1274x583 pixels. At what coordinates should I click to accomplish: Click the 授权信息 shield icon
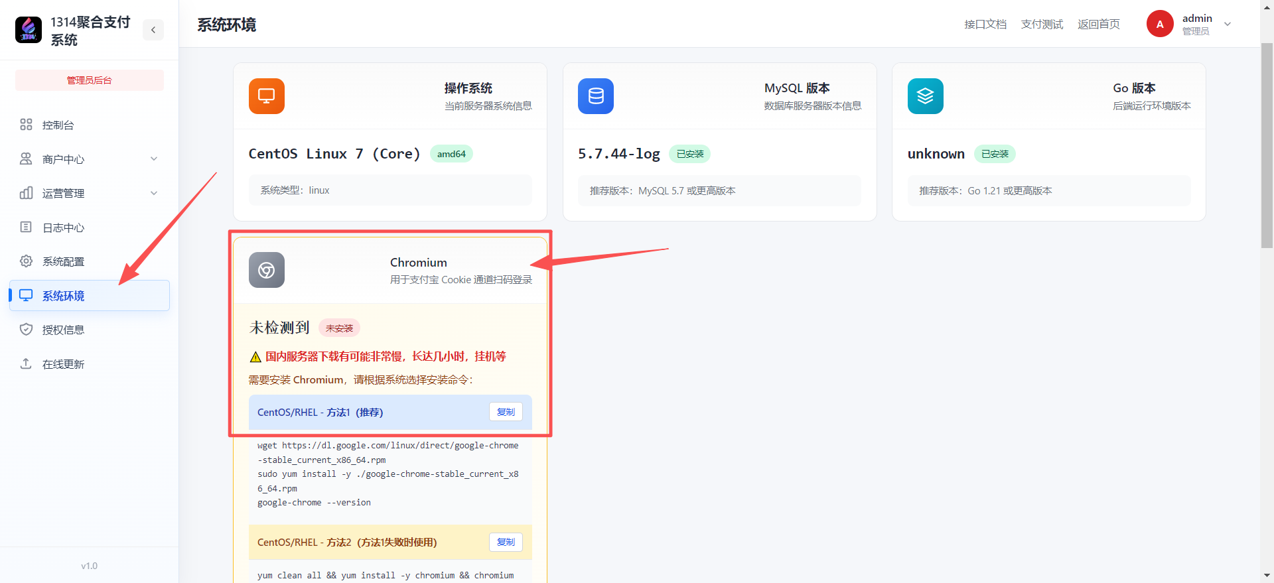[26, 330]
